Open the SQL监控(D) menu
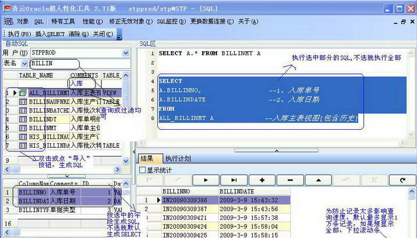The image size is (417, 238). 171,22
